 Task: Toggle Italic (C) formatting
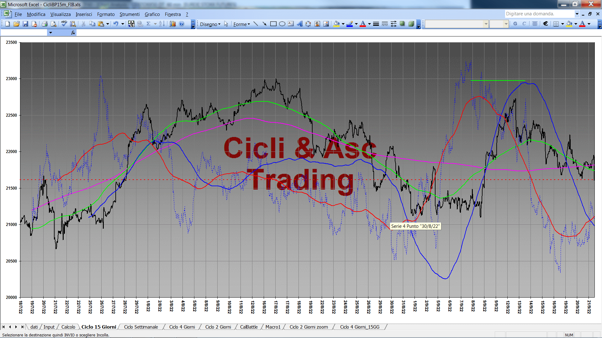(x=524, y=24)
